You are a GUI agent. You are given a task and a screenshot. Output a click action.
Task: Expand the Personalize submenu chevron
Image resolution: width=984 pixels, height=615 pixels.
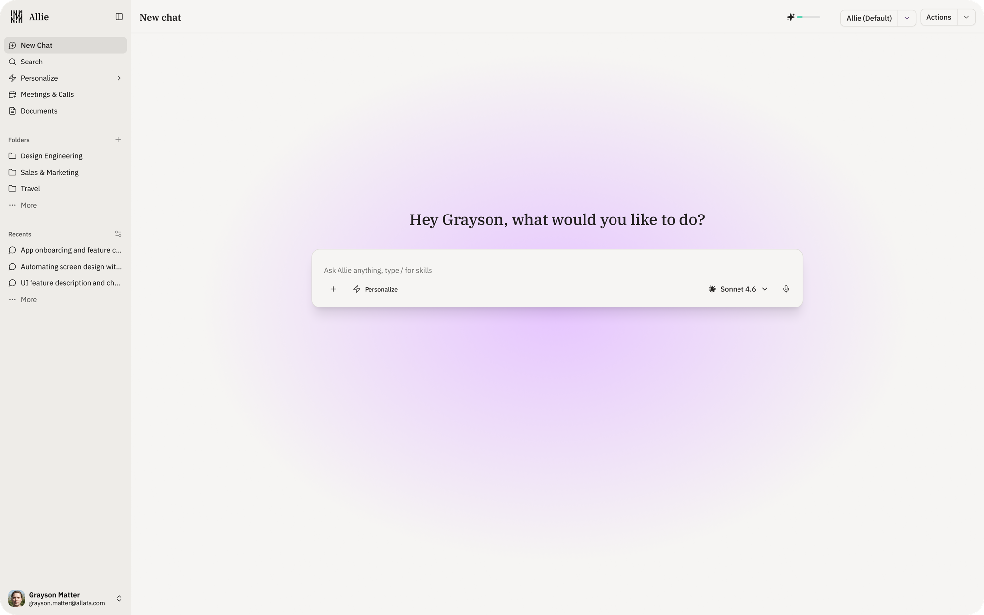pos(119,78)
